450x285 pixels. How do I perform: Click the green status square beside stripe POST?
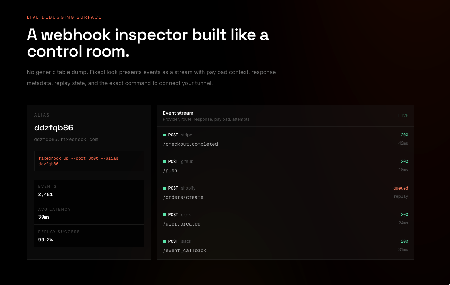click(164, 135)
